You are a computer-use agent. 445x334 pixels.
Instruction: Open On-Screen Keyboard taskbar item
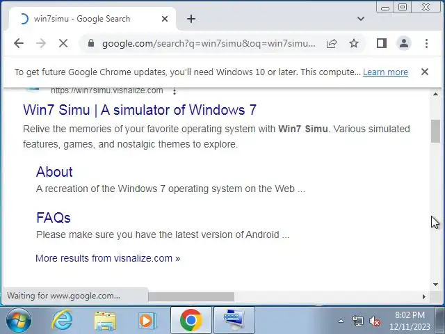(x=234, y=320)
